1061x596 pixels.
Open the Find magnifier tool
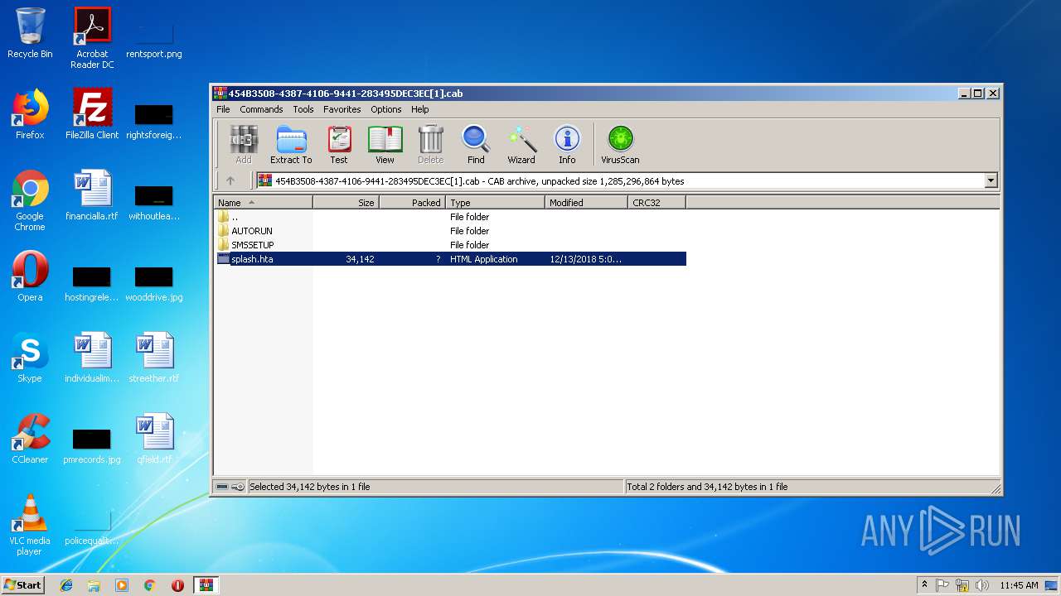click(x=476, y=145)
